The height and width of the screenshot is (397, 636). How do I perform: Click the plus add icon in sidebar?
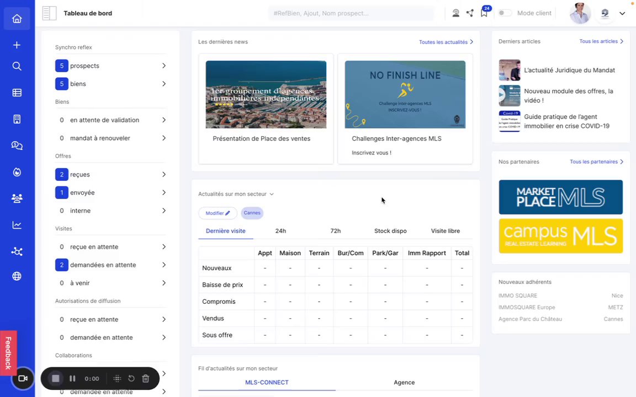[x=17, y=45]
